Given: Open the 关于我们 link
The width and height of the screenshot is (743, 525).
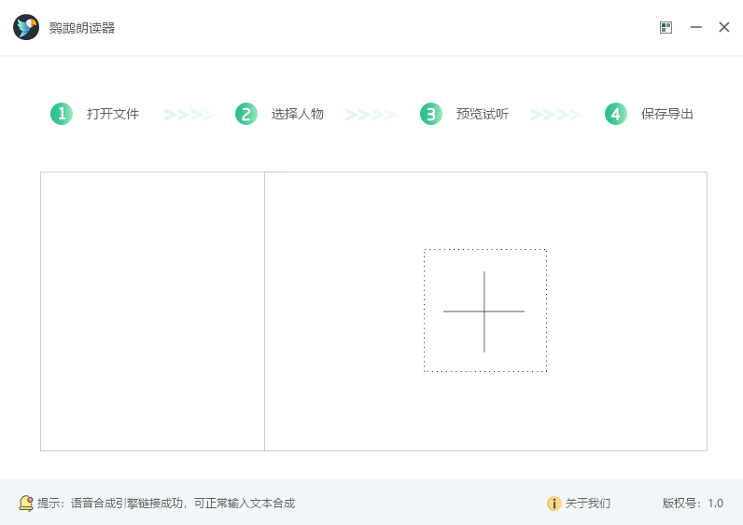Looking at the screenshot, I should 588,504.
